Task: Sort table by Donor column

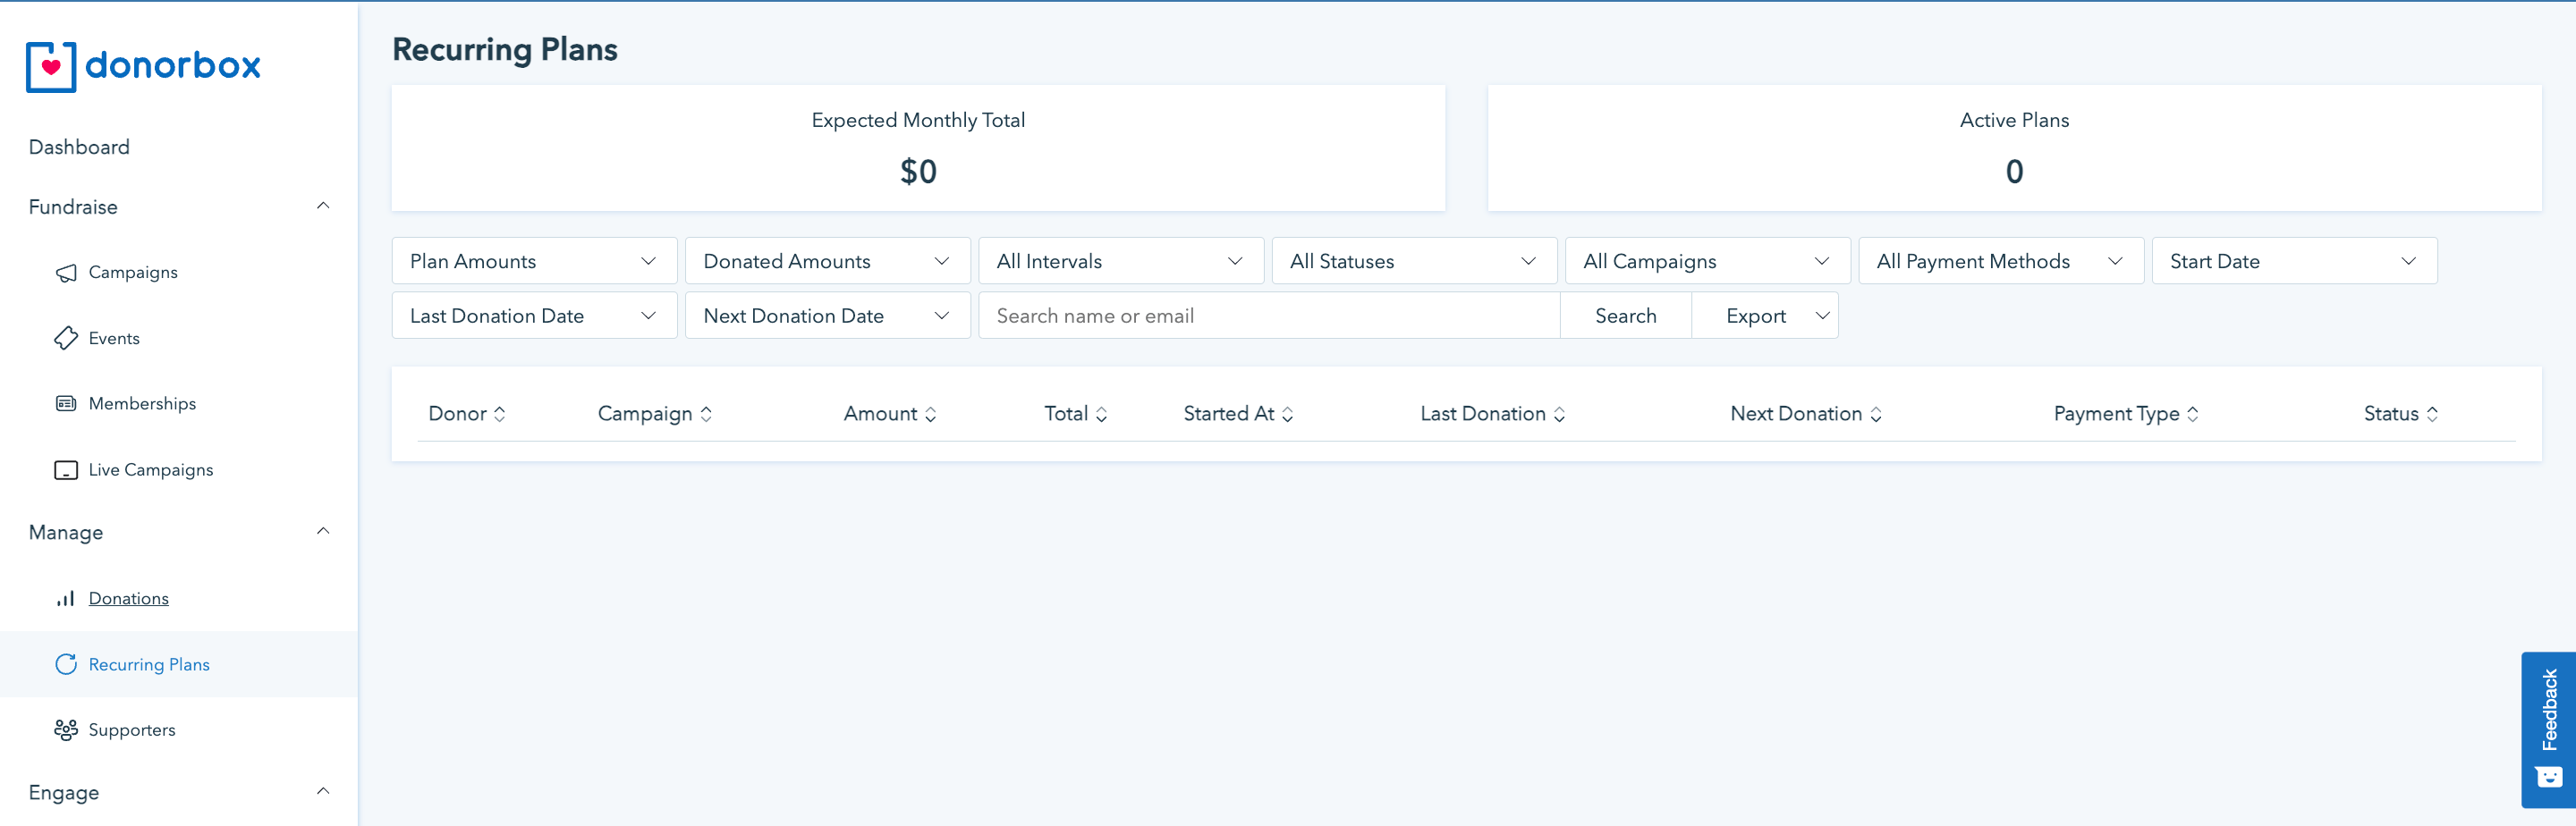Action: [x=467, y=414]
